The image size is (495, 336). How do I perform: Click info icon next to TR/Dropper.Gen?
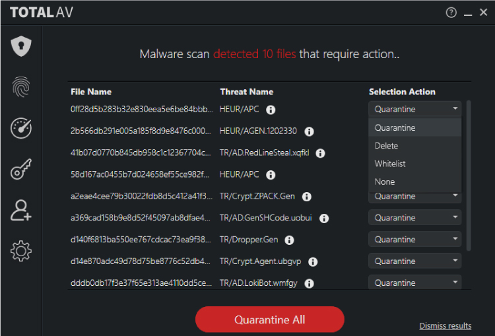point(289,240)
